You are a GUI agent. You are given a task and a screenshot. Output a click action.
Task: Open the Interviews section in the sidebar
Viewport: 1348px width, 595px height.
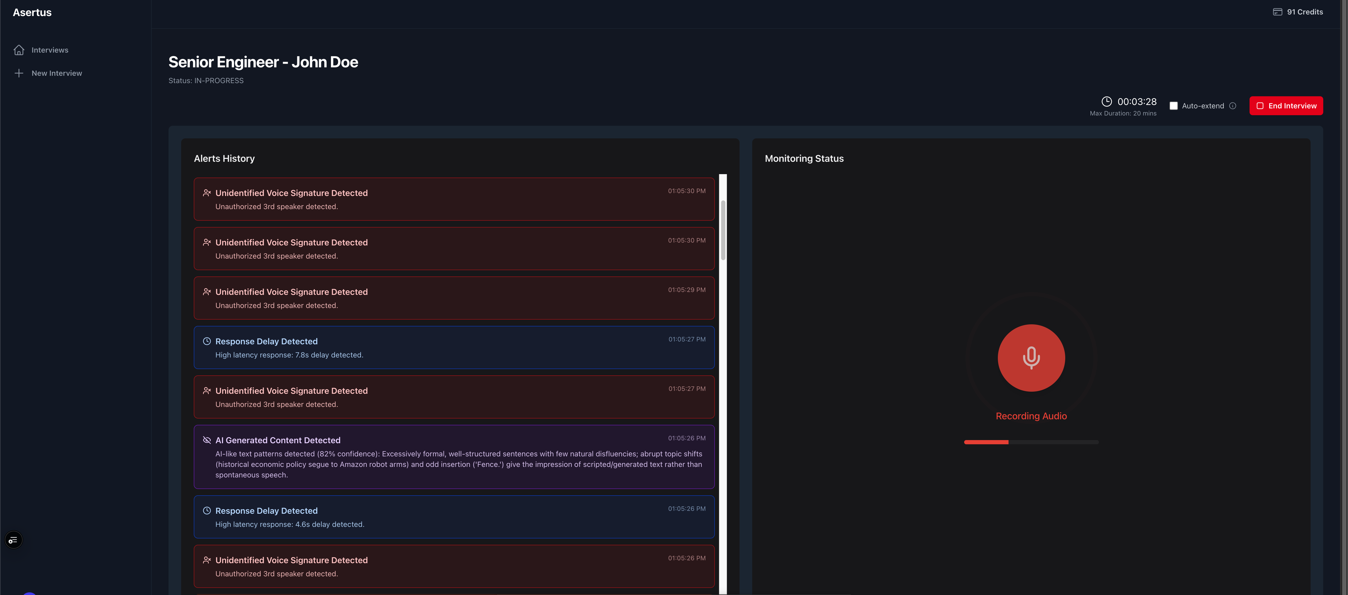[50, 50]
